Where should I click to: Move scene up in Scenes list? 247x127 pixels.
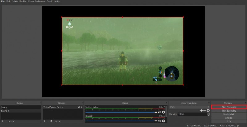coord(10,121)
